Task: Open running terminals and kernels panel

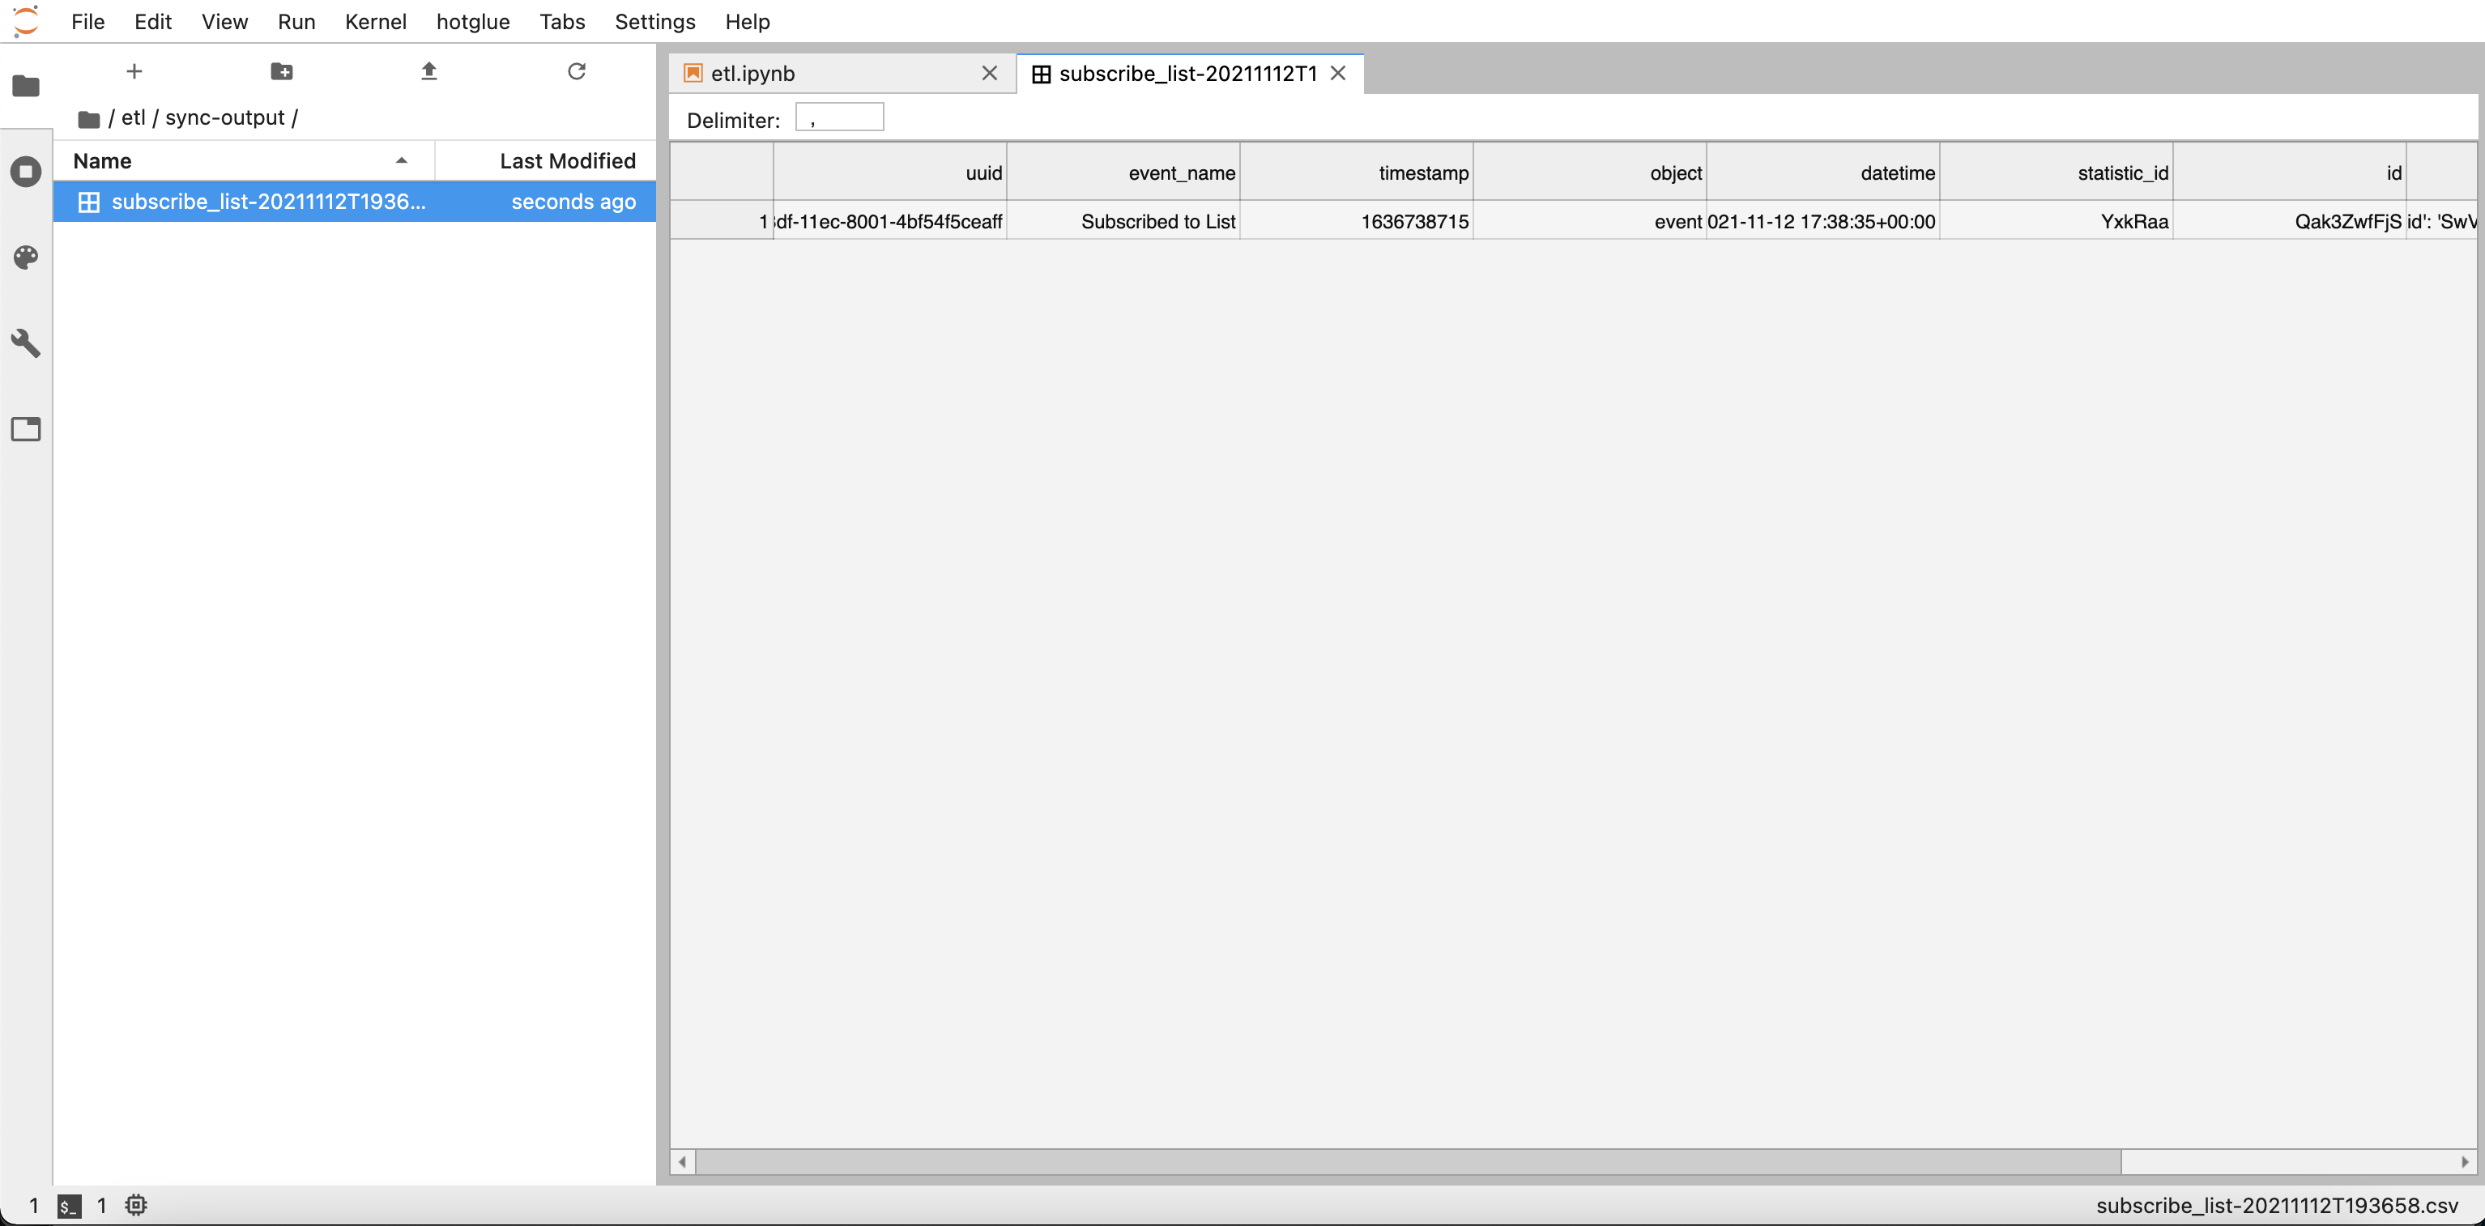Action: [x=26, y=172]
